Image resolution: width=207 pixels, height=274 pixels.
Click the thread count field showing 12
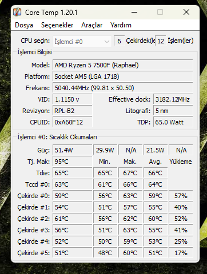click(161, 41)
